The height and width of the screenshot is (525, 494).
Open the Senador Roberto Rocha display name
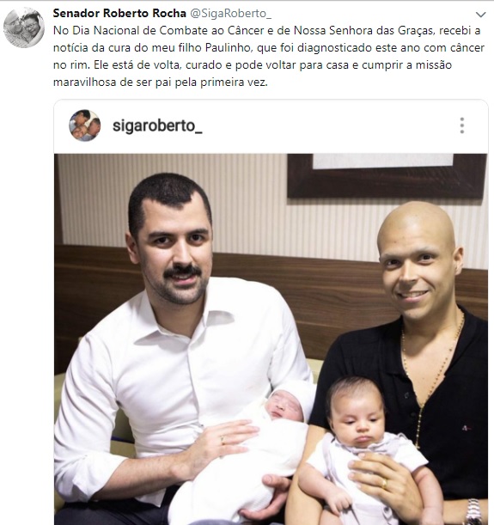(x=119, y=13)
